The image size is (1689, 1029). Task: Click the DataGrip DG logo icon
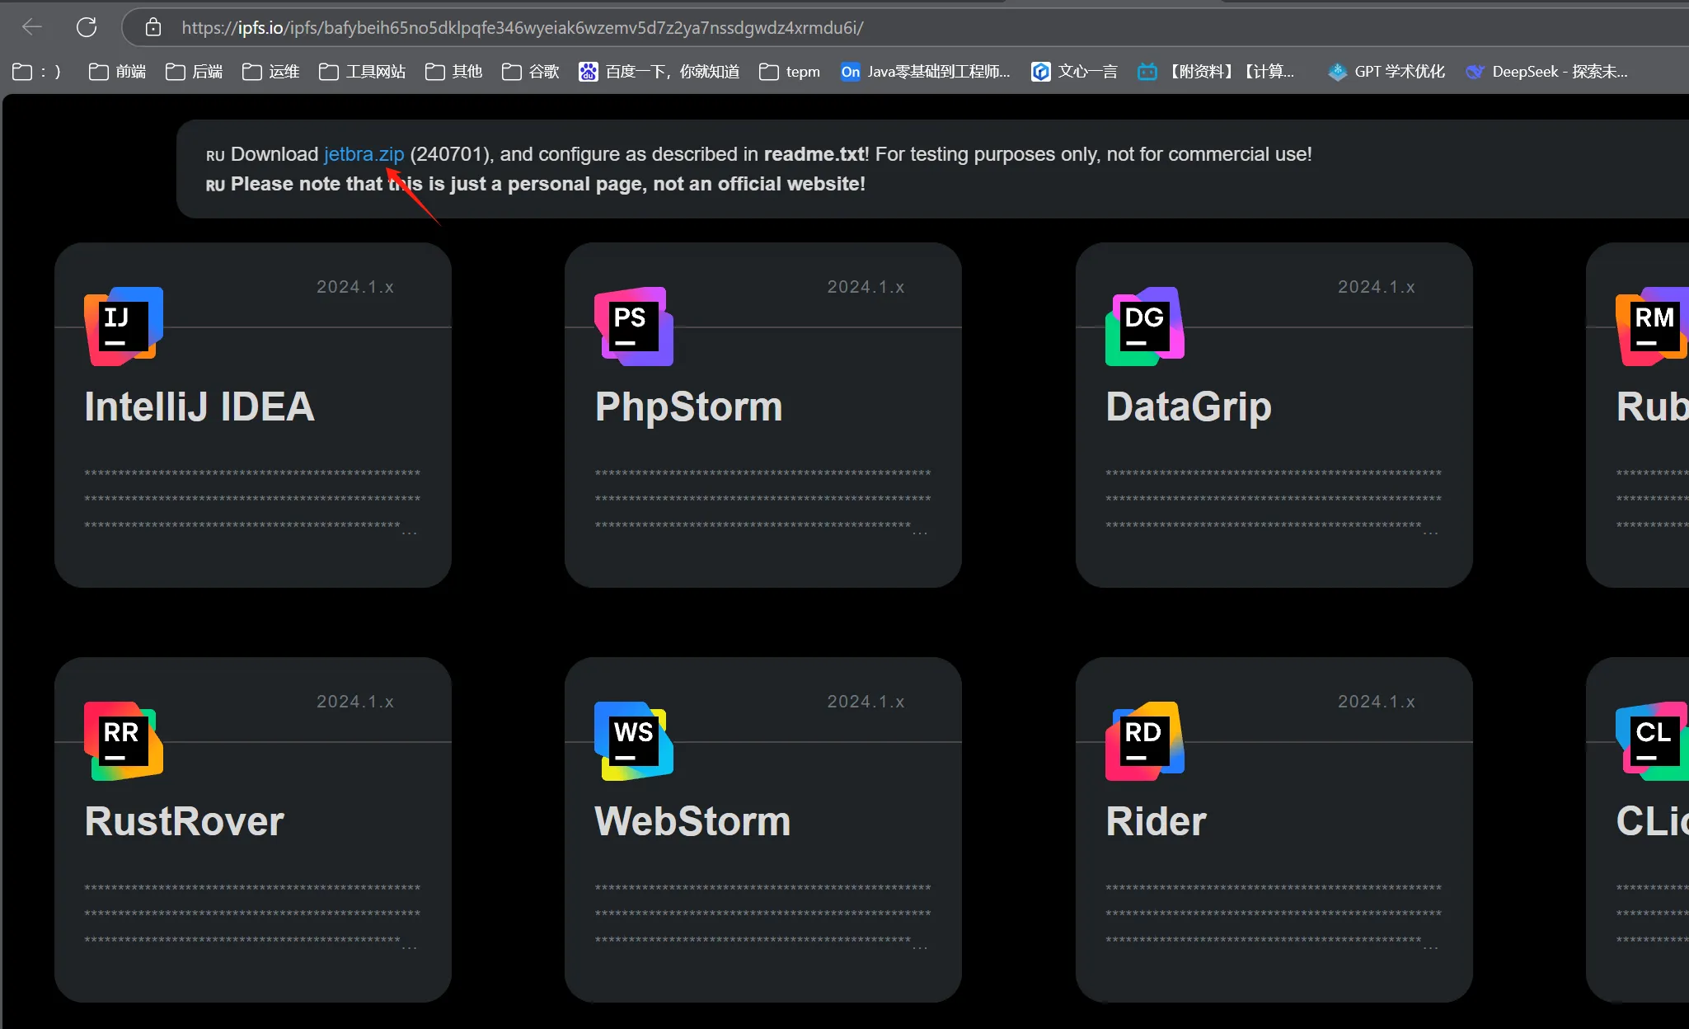tap(1145, 327)
